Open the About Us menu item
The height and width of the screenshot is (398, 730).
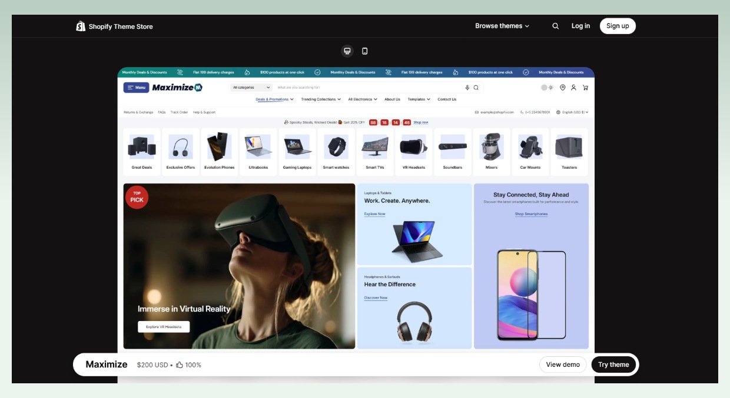pyautogui.click(x=392, y=99)
